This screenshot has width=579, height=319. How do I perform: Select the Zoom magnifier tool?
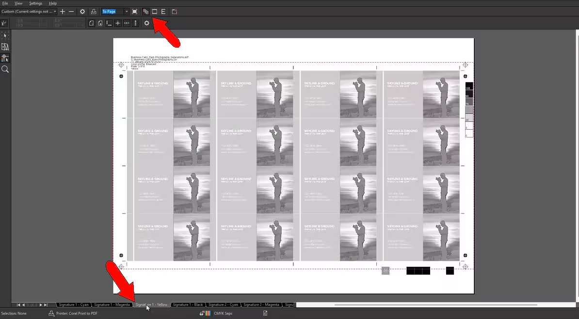coord(5,69)
